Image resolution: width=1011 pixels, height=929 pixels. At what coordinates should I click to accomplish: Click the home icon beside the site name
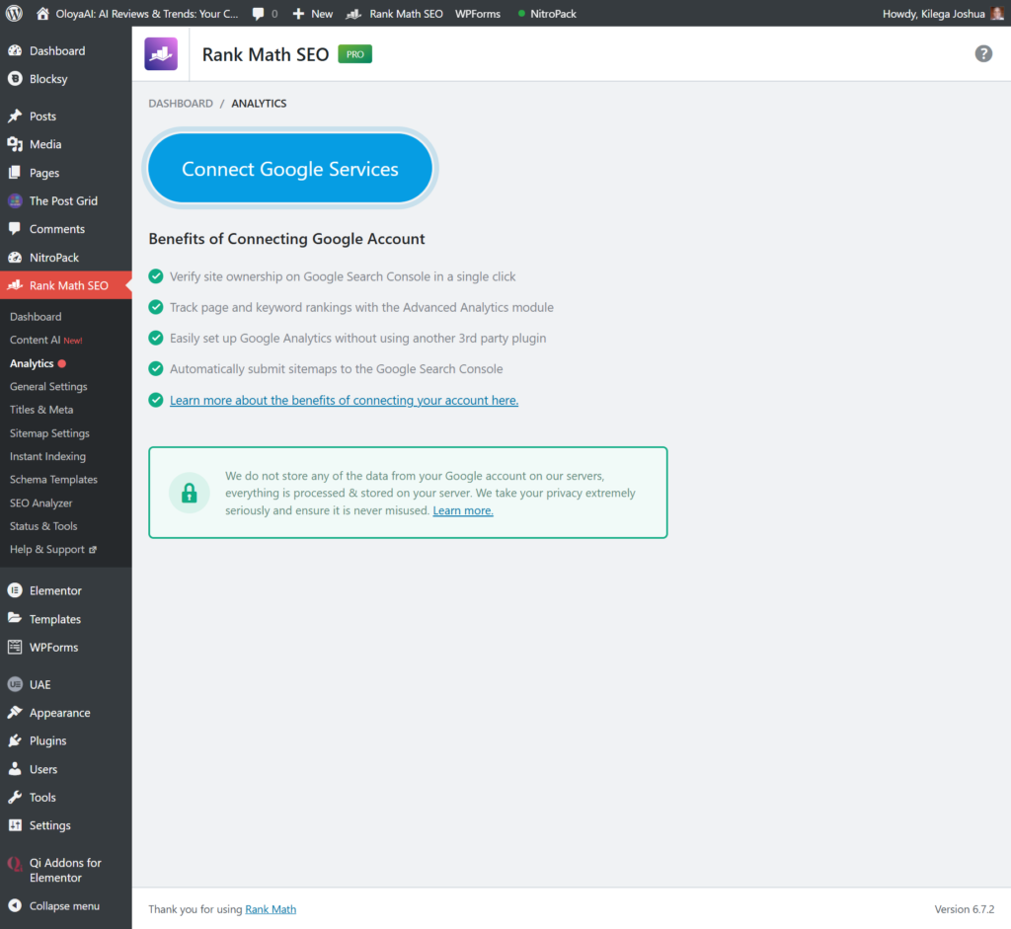42,14
